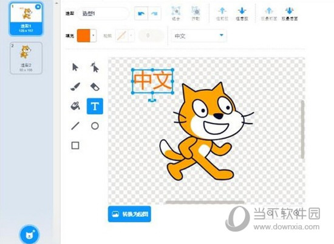Image resolution: width=334 pixels, height=244 pixels.
Task: Click the outline width field
Action: click(x=151, y=36)
